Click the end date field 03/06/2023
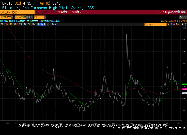 point(21,17)
